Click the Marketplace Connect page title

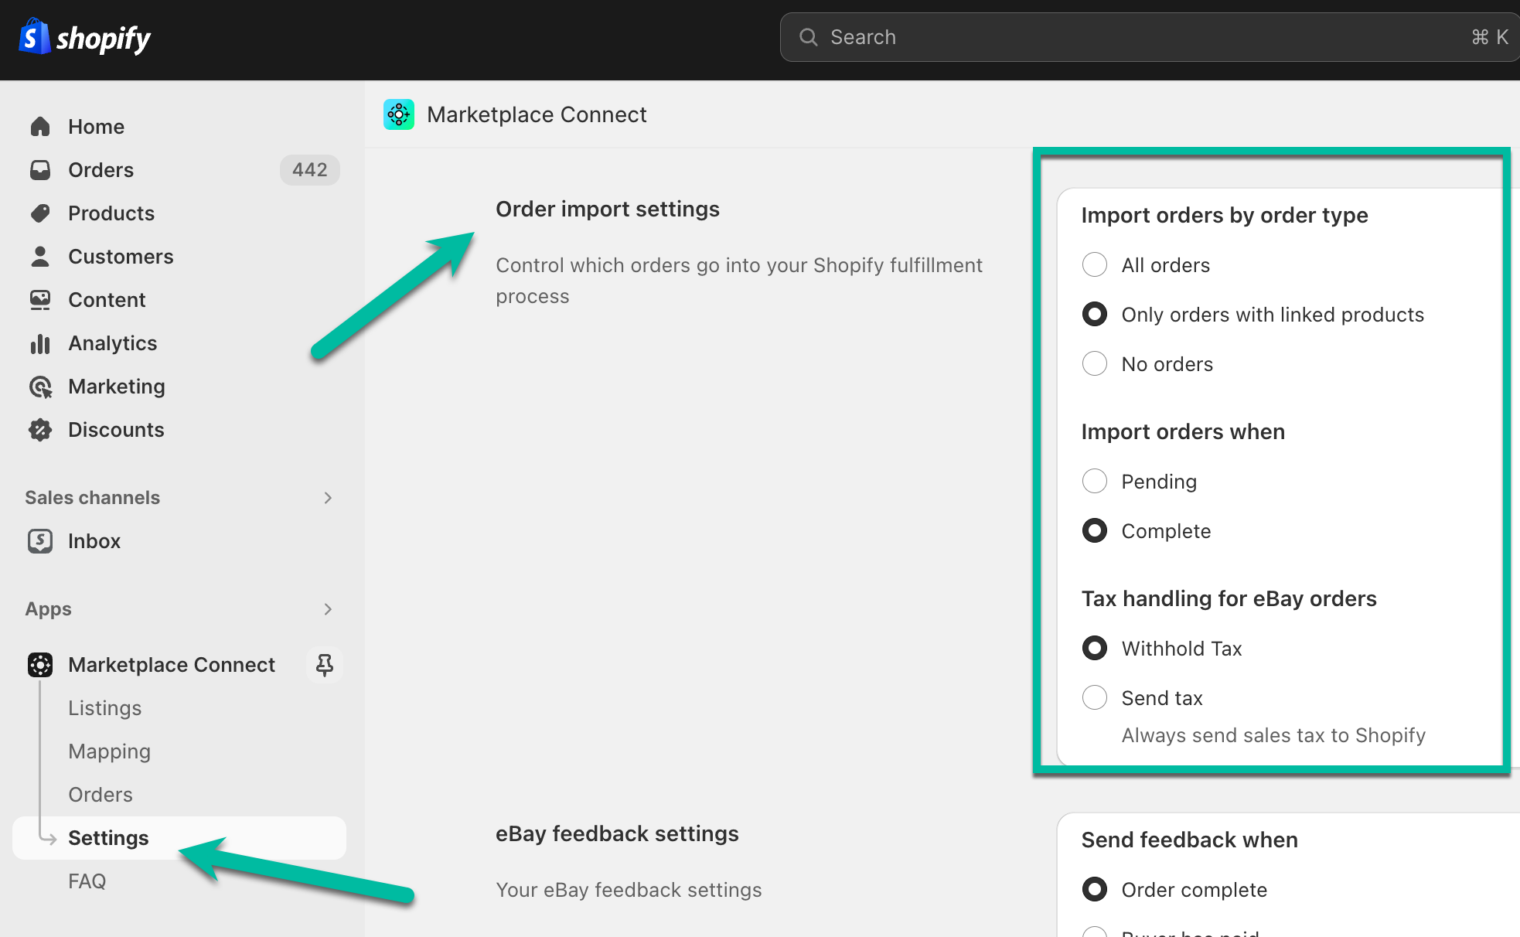pyautogui.click(x=537, y=114)
